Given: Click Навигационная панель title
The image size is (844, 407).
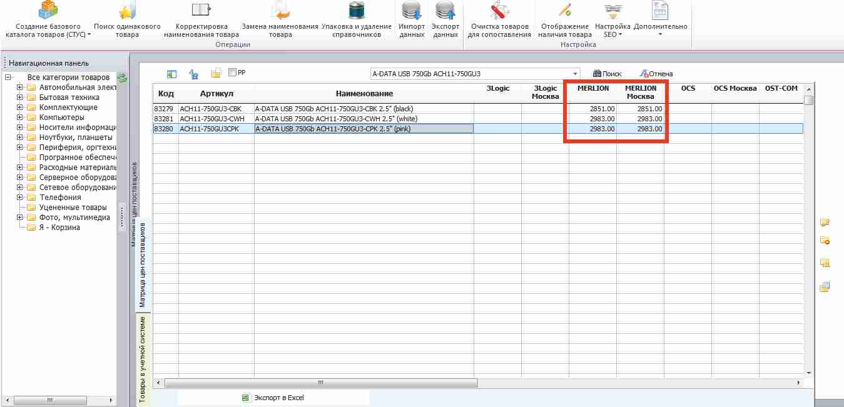Looking at the screenshot, I should (x=49, y=63).
